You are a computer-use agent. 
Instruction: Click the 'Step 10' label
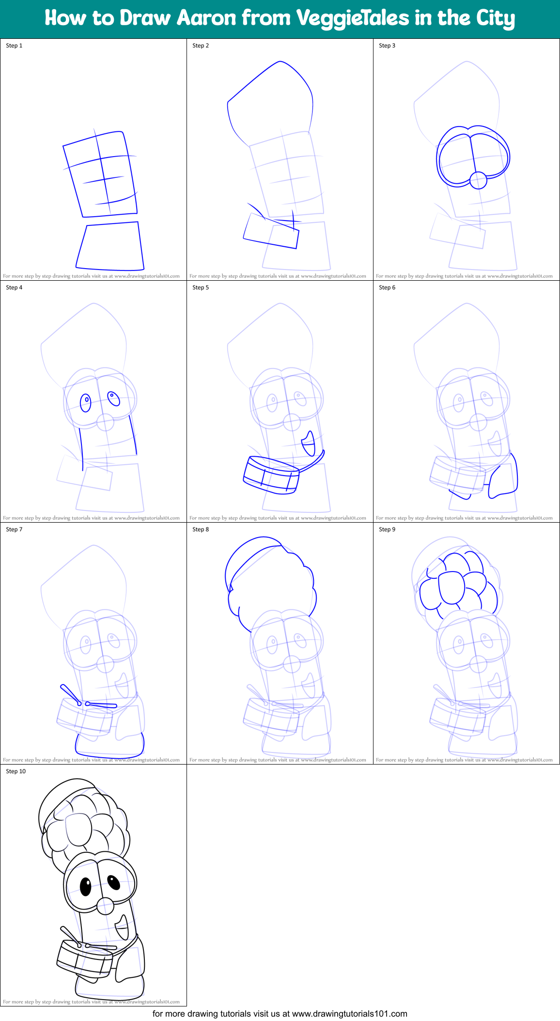tap(16, 771)
